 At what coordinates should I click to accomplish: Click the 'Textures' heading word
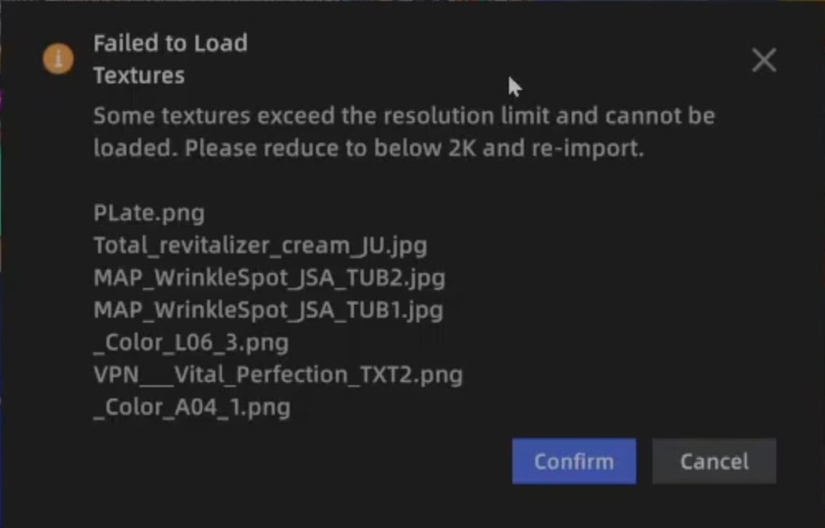[139, 76]
